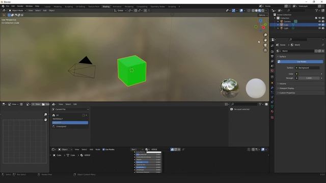326x183 pixels.
Task: Collapse the Surface panel
Action: [x=282, y=56]
